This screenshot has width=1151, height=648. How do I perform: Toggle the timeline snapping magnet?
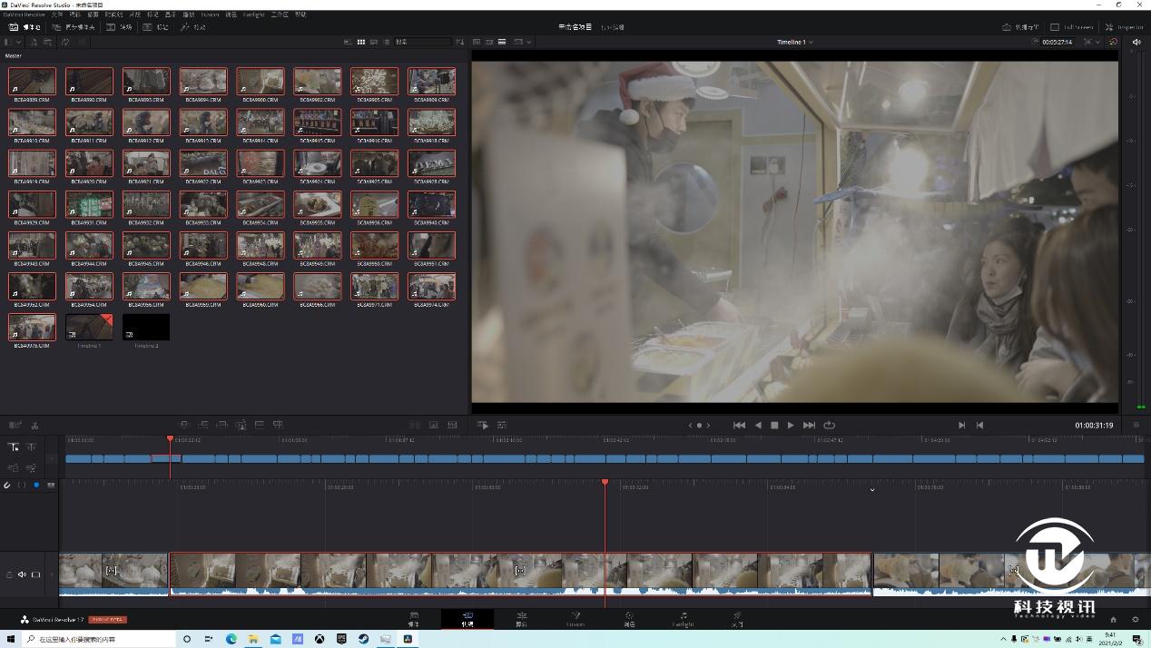point(7,486)
